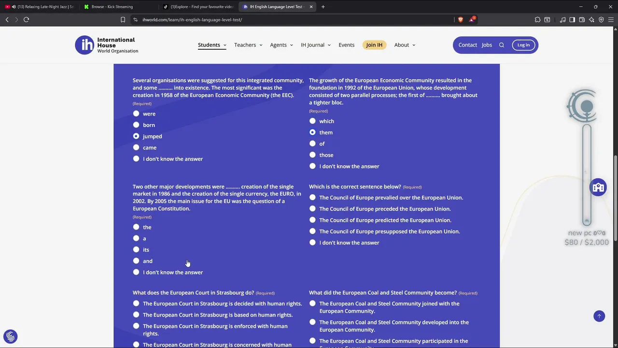Open the Brave Rewards triangle icon
The height and width of the screenshot is (348, 618).
[472, 19]
